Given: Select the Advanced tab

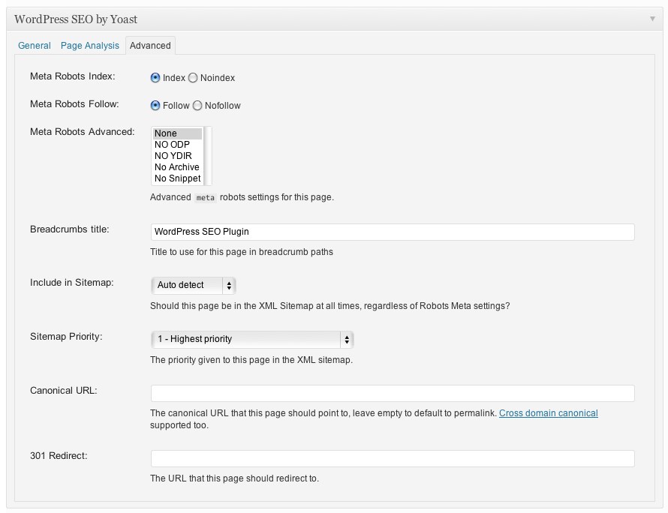Looking at the screenshot, I should (x=150, y=46).
